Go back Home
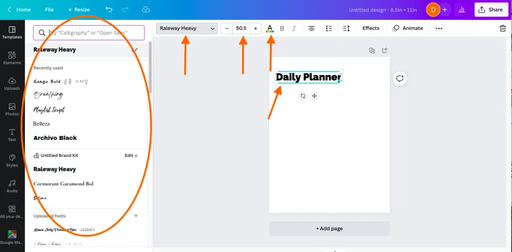 coord(19,10)
